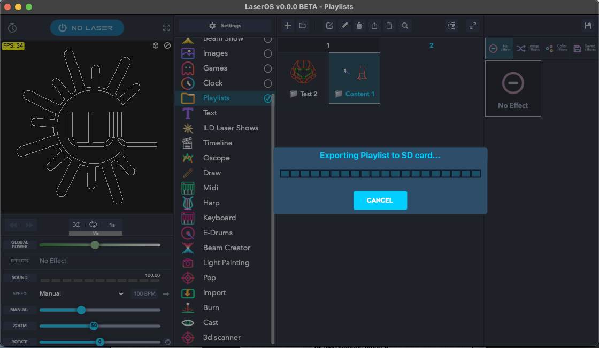Open the Oscope app icon

pyautogui.click(x=188, y=158)
